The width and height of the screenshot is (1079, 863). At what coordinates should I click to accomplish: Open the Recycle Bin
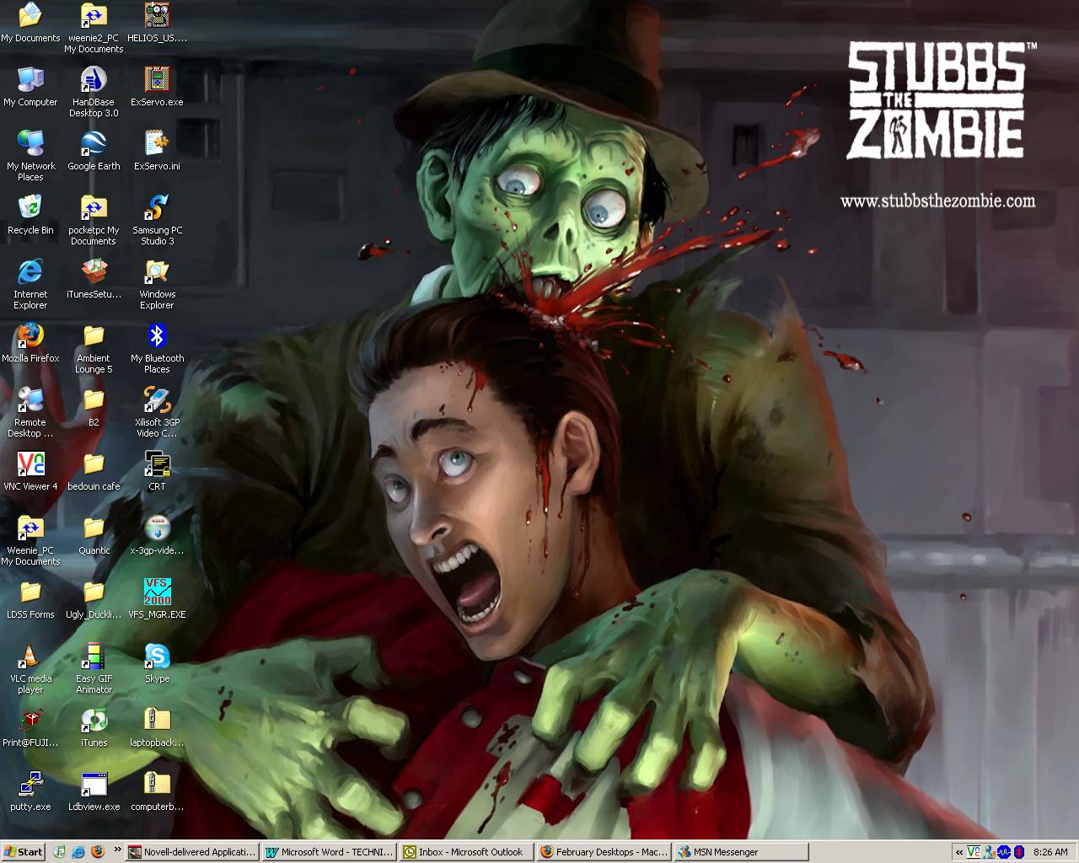[x=30, y=215]
